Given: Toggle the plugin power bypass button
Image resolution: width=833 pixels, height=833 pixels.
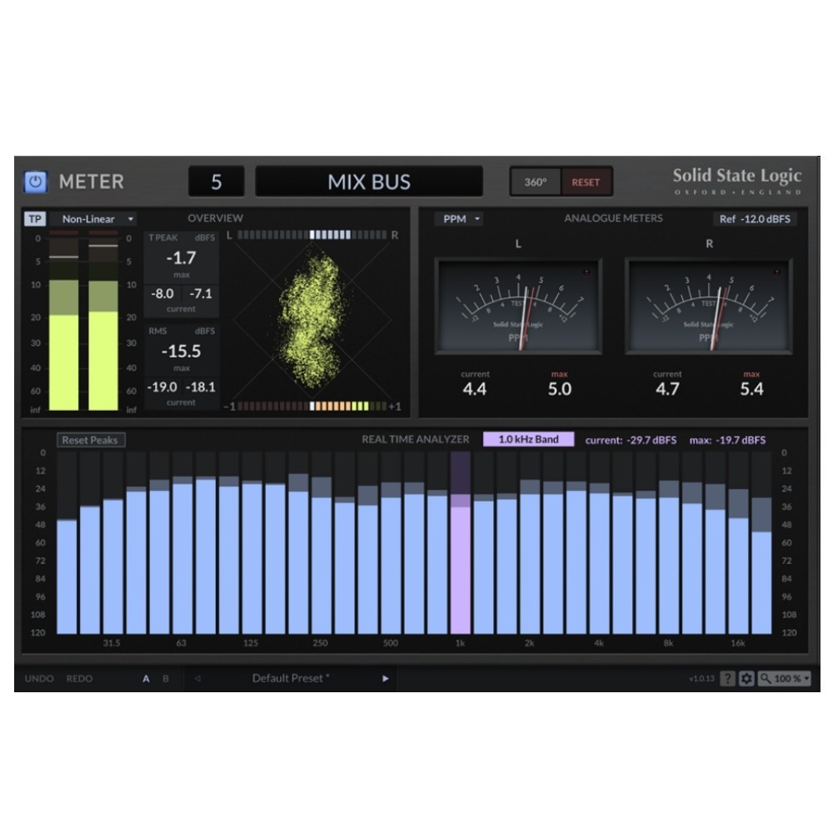Looking at the screenshot, I should tap(36, 182).
